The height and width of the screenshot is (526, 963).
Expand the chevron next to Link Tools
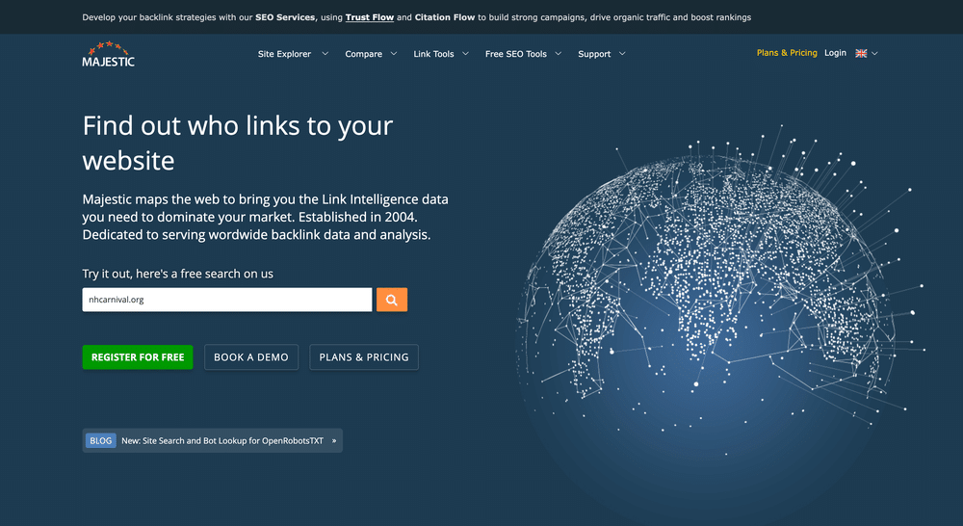465,53
